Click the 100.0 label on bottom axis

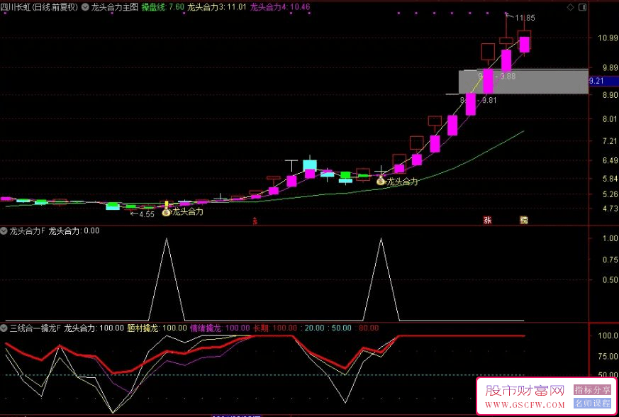click(608, 335)
